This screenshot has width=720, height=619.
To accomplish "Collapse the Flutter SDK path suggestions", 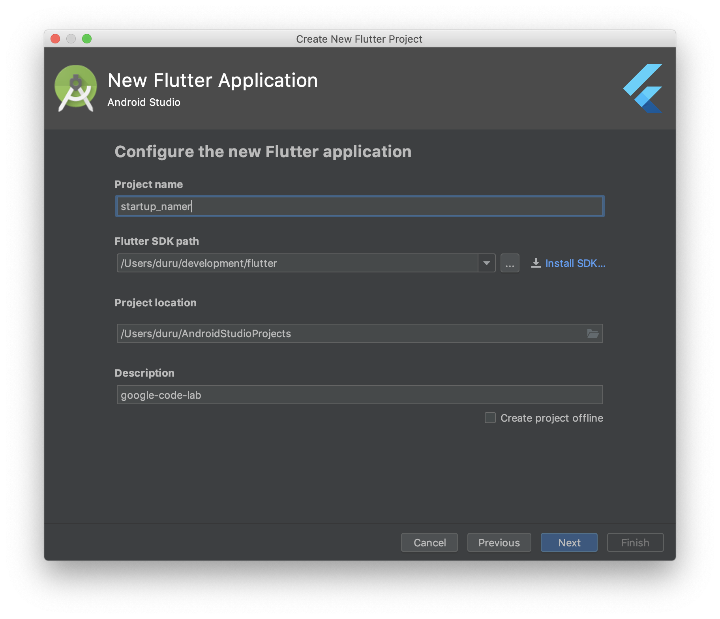I will 486,263.
